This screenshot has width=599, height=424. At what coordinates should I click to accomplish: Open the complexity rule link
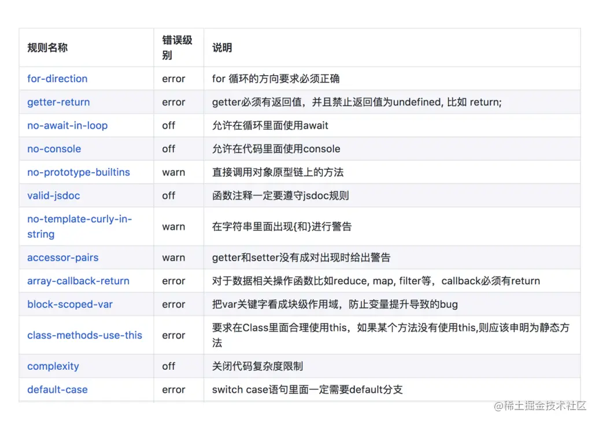tap(53, 366)
